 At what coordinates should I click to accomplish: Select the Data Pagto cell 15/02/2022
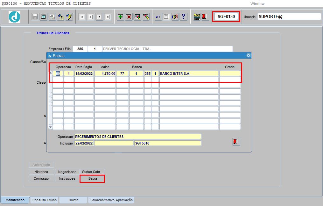click(84, 74)
